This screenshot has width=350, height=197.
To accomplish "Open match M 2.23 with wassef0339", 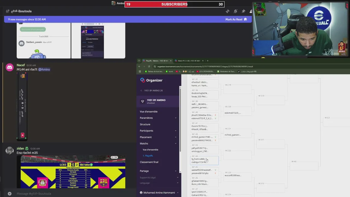I will point(238,177).
